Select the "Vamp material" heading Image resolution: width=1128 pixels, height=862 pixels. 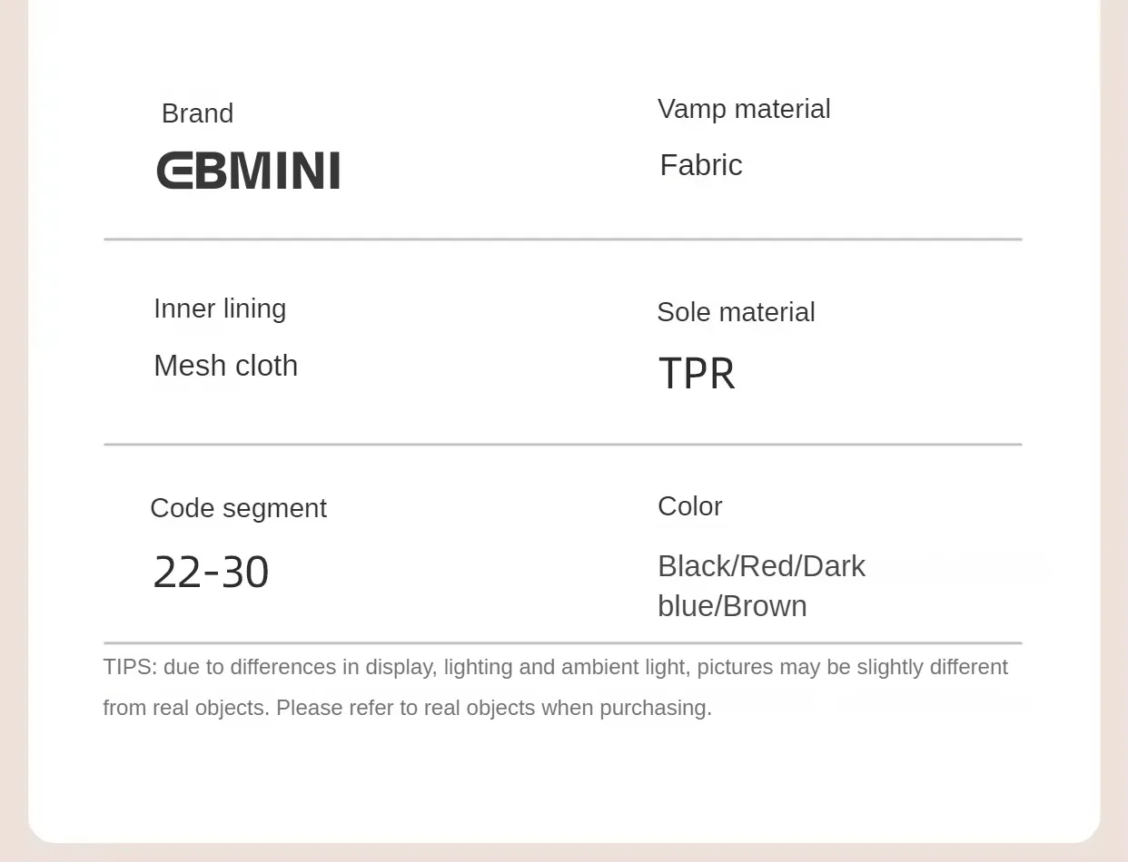[744, 109]
